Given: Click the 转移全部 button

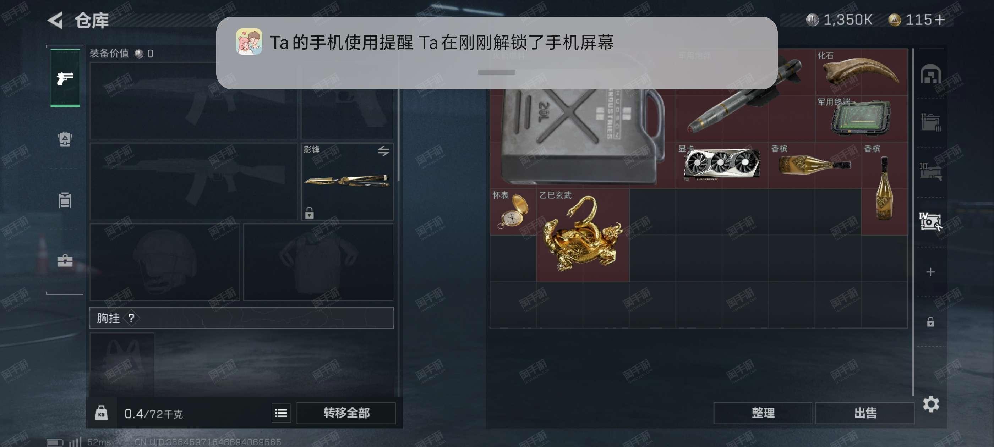Looking at the screenshot, I should pos(346,413).
